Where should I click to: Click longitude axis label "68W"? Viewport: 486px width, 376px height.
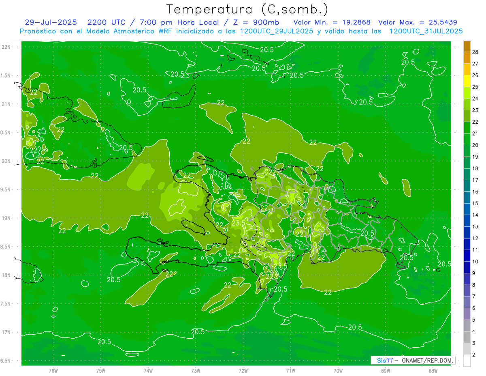(433, 371)
